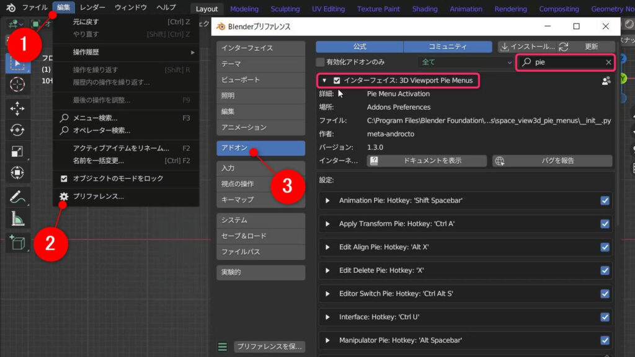Click ドキュメントを表示 button

point(427,161)
